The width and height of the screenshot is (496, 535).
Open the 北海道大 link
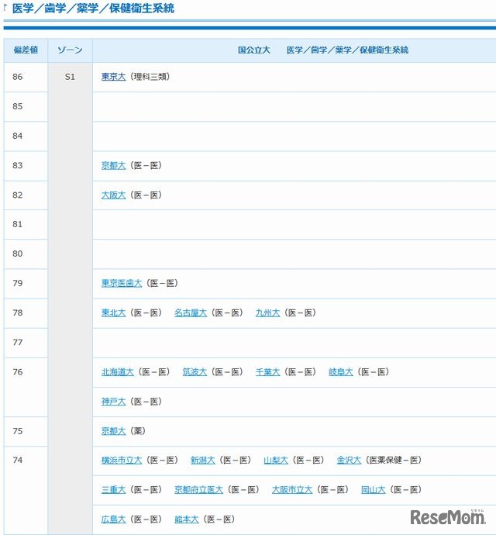118,372
